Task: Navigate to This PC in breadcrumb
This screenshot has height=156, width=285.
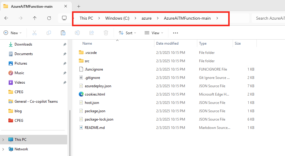Action: (86, 18)
